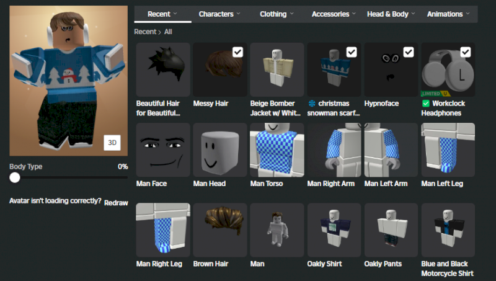
Task: Select the Beige Bomber Jacket thumbnail
Action: click(x=277, y=69)
